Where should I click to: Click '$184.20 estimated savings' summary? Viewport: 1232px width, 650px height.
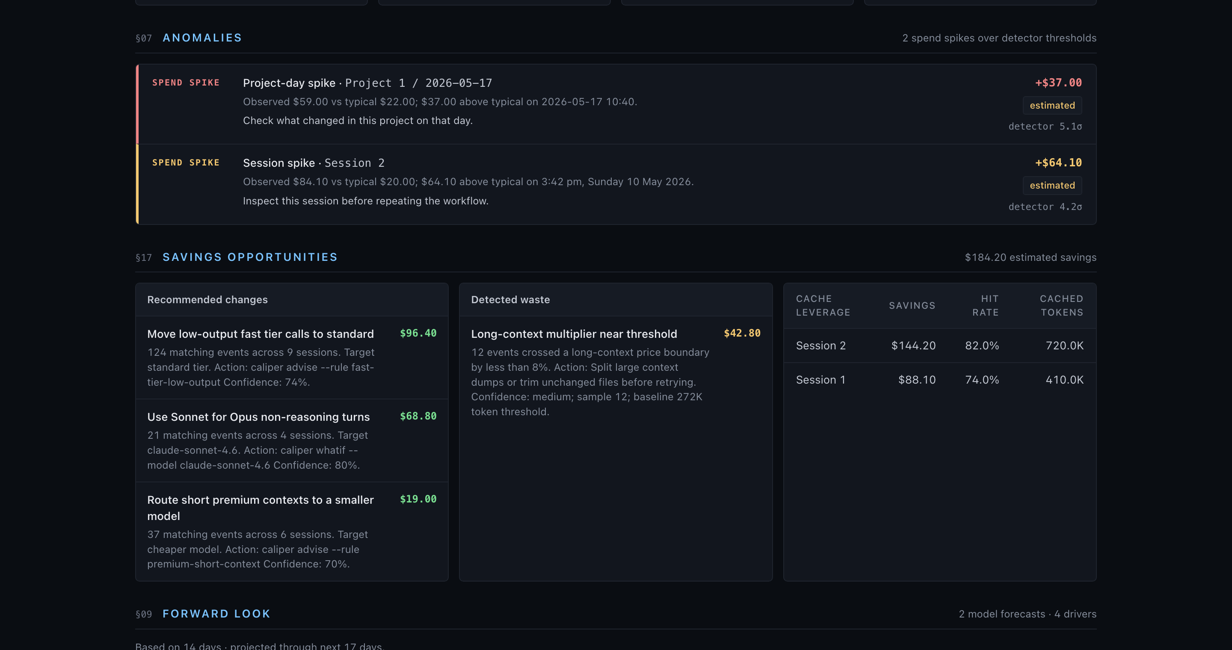[1030, 257]
